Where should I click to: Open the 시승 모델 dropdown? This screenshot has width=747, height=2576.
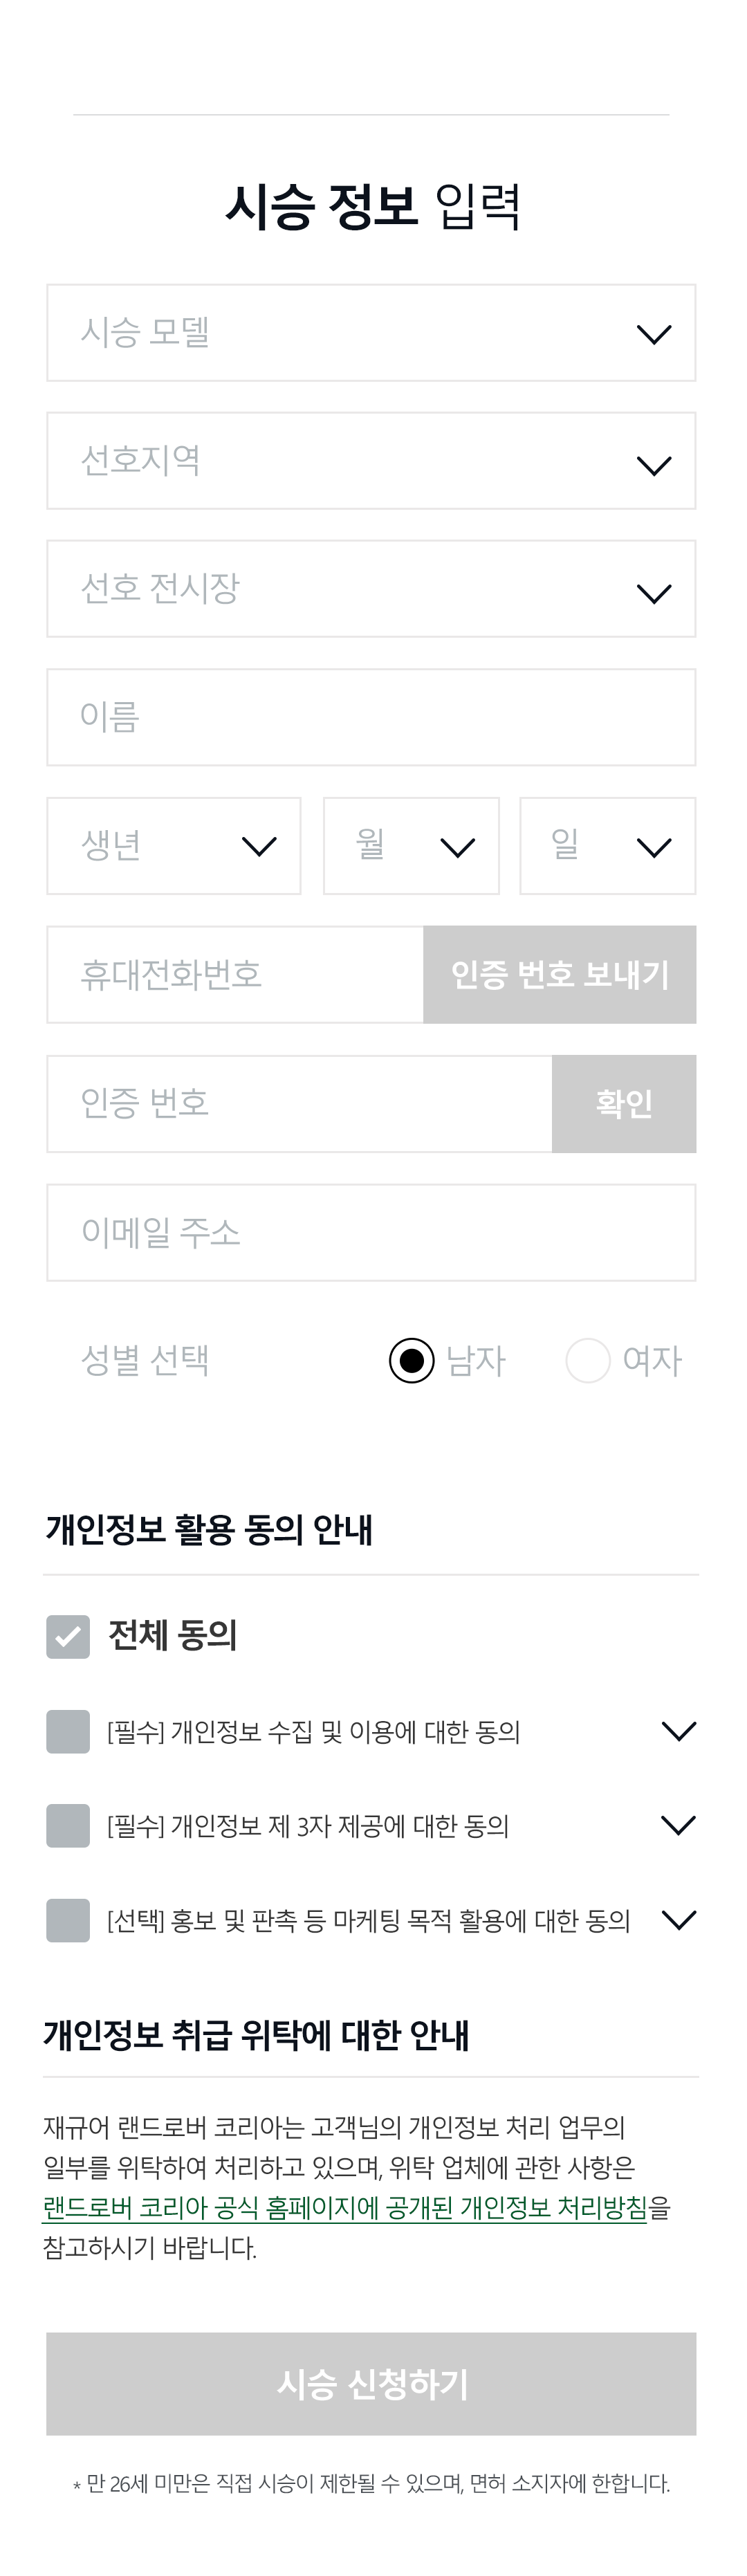click(x=371, y=333)
